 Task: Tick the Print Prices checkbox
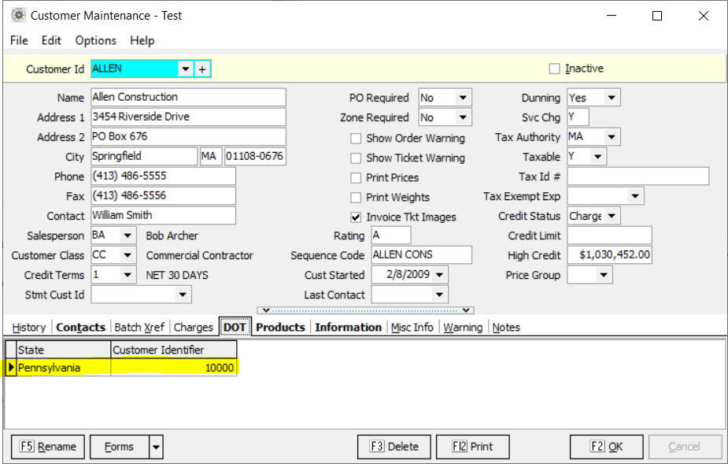pos(356,177)
